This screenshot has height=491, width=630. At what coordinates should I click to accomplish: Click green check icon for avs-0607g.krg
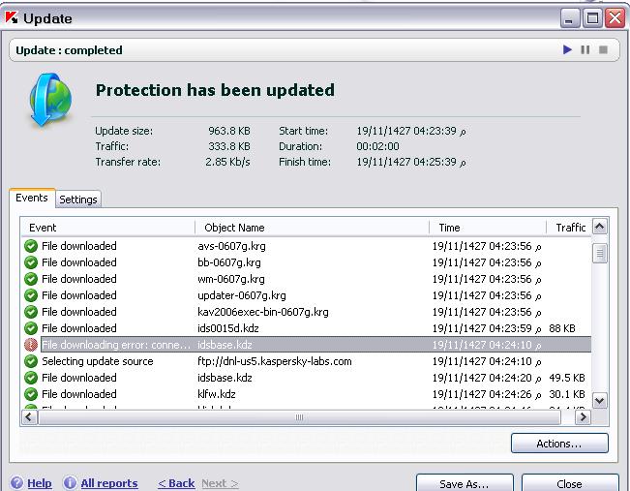point(31,246)
